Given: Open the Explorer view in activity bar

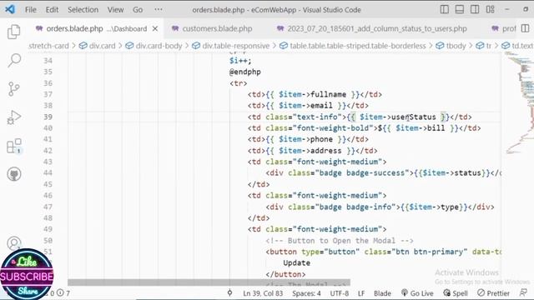Looking at the screenshot, I should coord(14,32).
